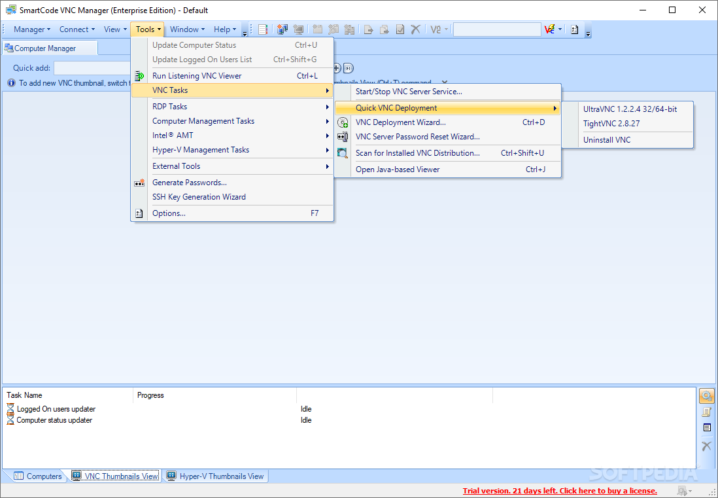Image resolution: width=718 pixels, height=498 pixels.
Task: Switch to the Computers tab
Action: (x=37, y=476)
